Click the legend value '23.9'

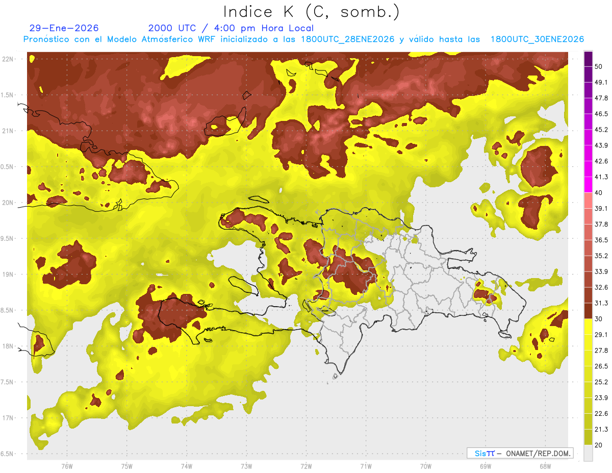point(601,398)
